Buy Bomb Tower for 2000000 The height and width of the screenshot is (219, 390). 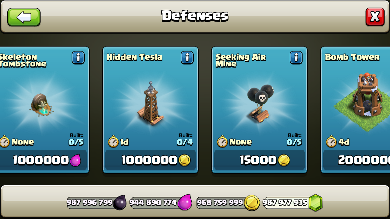(x=356, y=160)
